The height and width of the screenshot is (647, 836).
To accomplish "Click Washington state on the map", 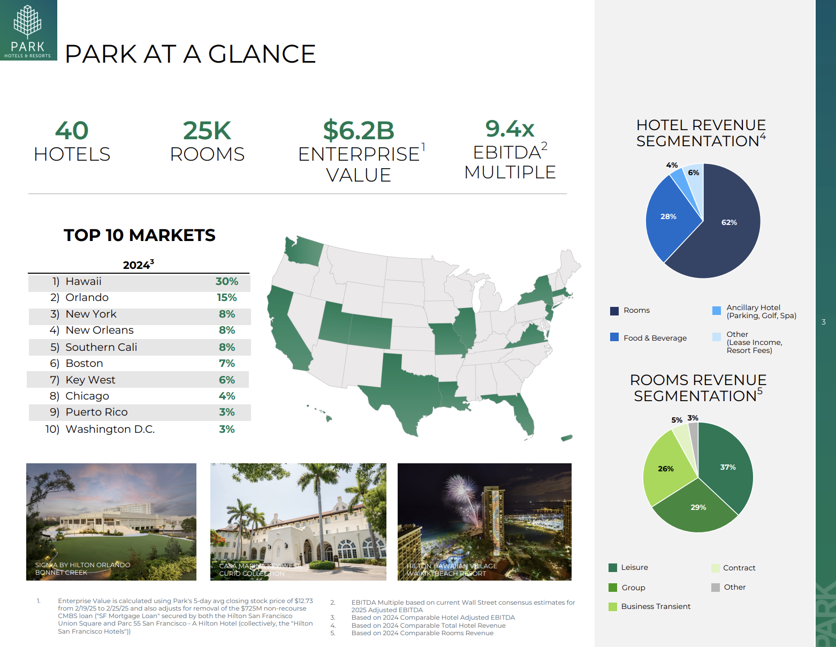I will click(x=305, y=251).
